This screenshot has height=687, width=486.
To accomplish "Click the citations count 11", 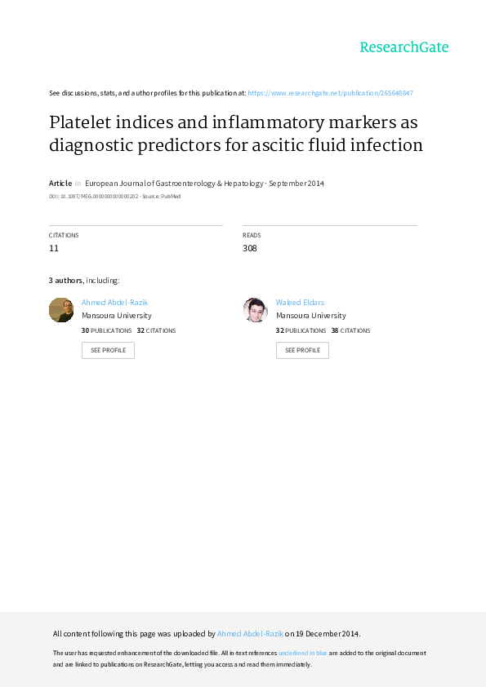I will click(x=54, y=248).
